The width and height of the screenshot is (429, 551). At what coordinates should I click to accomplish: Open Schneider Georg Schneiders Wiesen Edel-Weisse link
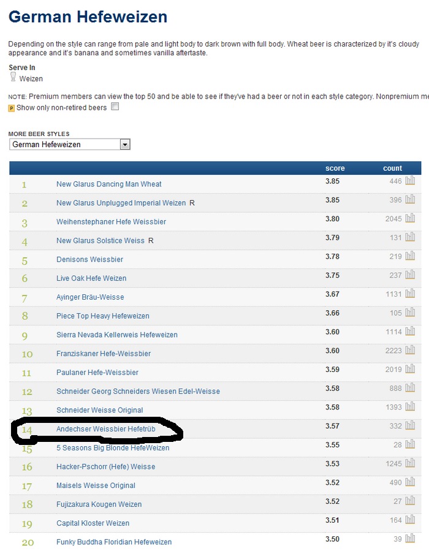pos(138,392)
